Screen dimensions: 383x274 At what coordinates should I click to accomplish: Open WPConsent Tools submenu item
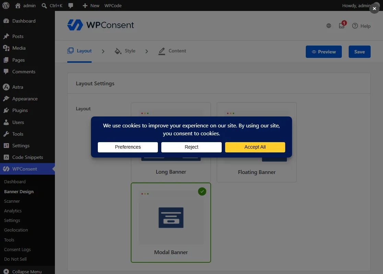click(9, 240)
